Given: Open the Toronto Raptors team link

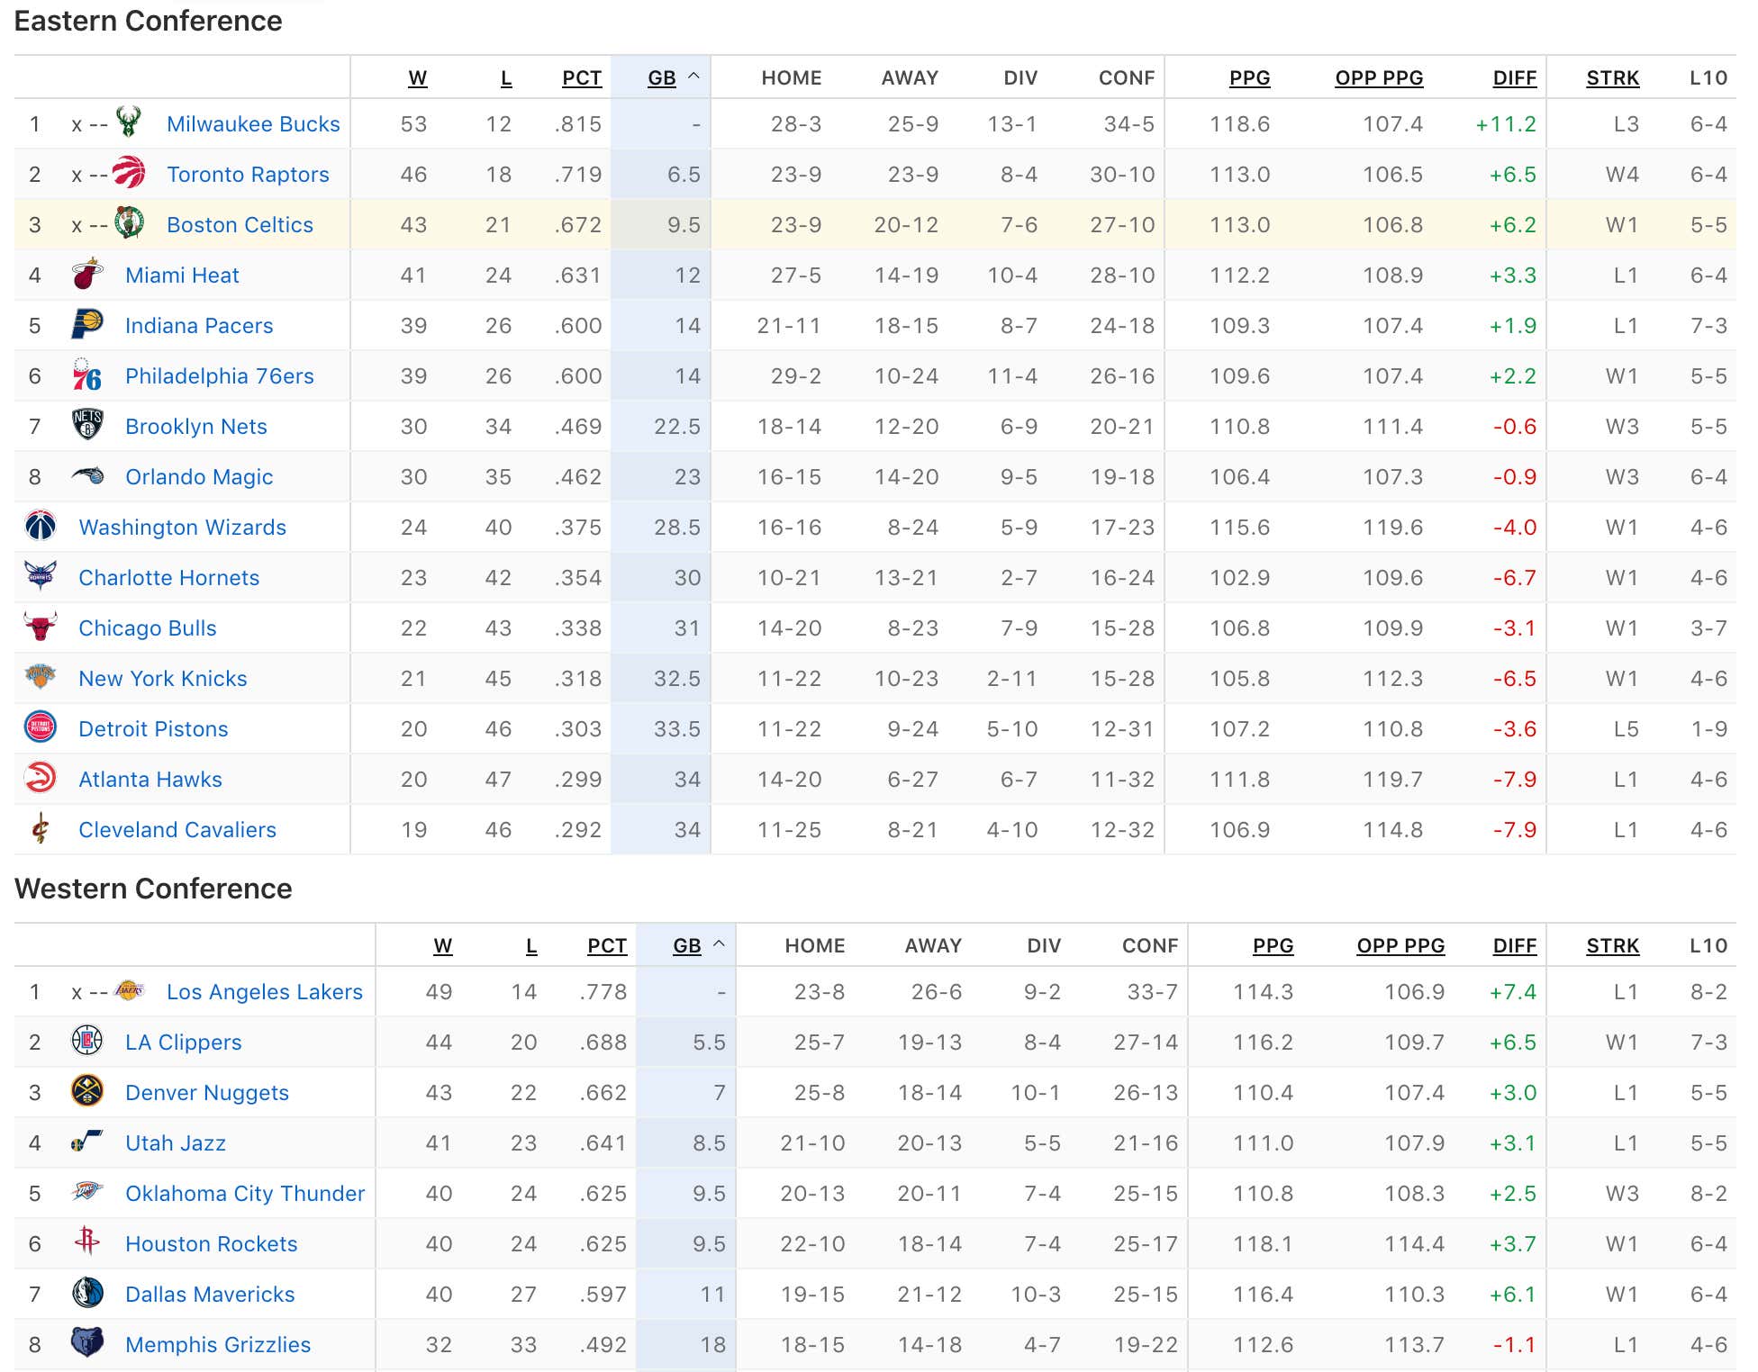Looking at the screenshot, I should click(x=248, y=175).
